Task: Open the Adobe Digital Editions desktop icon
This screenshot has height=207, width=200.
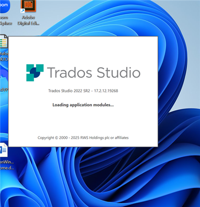Action: pos(28,6)
